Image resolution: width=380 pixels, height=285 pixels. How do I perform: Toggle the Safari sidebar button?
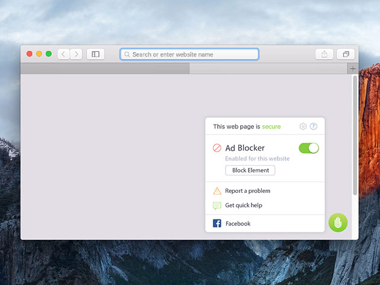(95, 54)
